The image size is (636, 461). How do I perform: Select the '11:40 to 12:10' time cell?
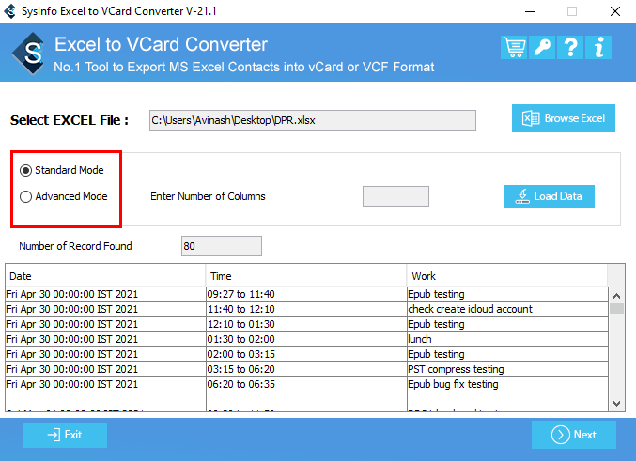pyautogui.click(x=306, y=309)
